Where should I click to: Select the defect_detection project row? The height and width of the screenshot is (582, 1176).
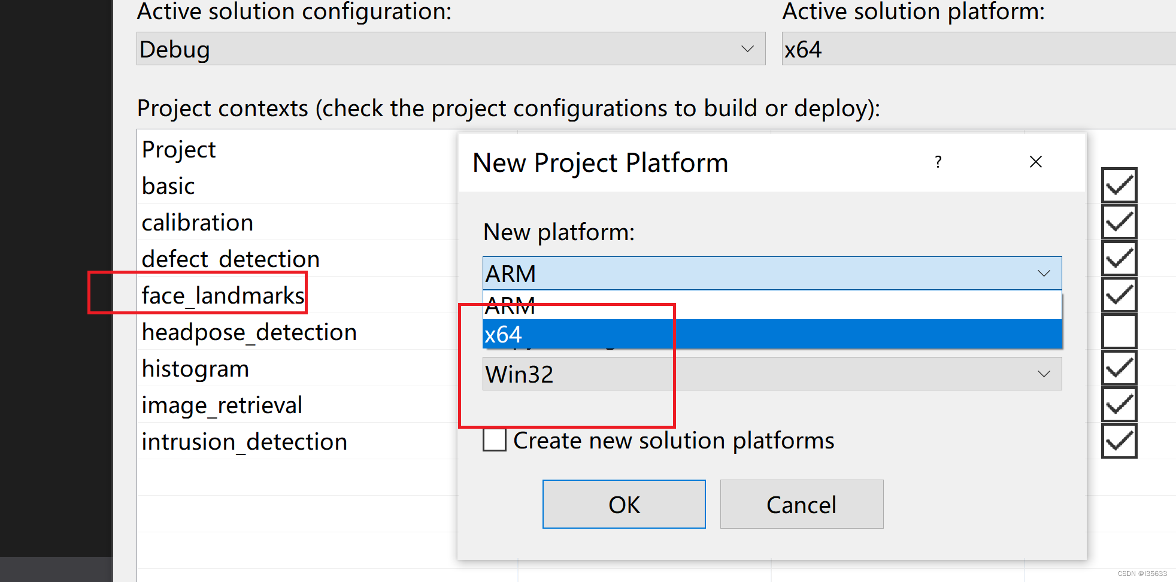pyautogui.click(x=231, y=259)
